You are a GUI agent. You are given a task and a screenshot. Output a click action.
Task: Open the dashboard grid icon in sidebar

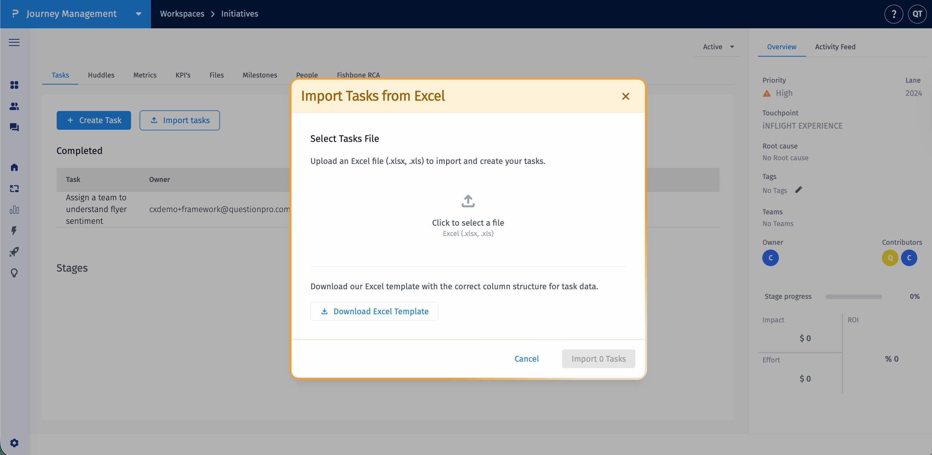click(14, 85)
